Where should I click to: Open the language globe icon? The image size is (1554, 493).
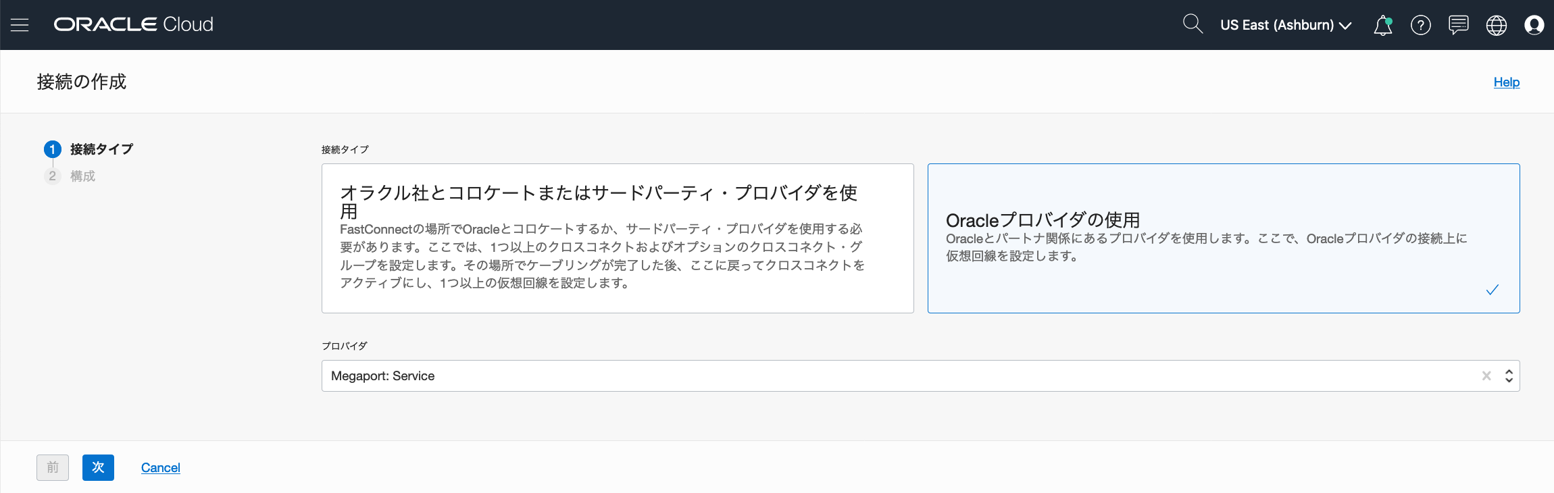coord(1497,25)
